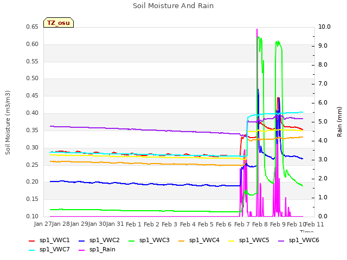Click the Feb 7 date tick label
347x260 pixels.
coord(242,224)
